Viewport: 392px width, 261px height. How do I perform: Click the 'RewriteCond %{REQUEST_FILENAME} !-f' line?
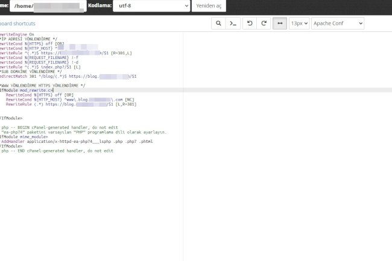[39, 58]
